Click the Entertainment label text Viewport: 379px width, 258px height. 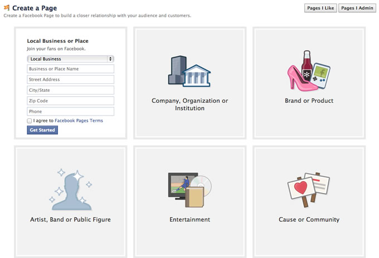(189, 220)
